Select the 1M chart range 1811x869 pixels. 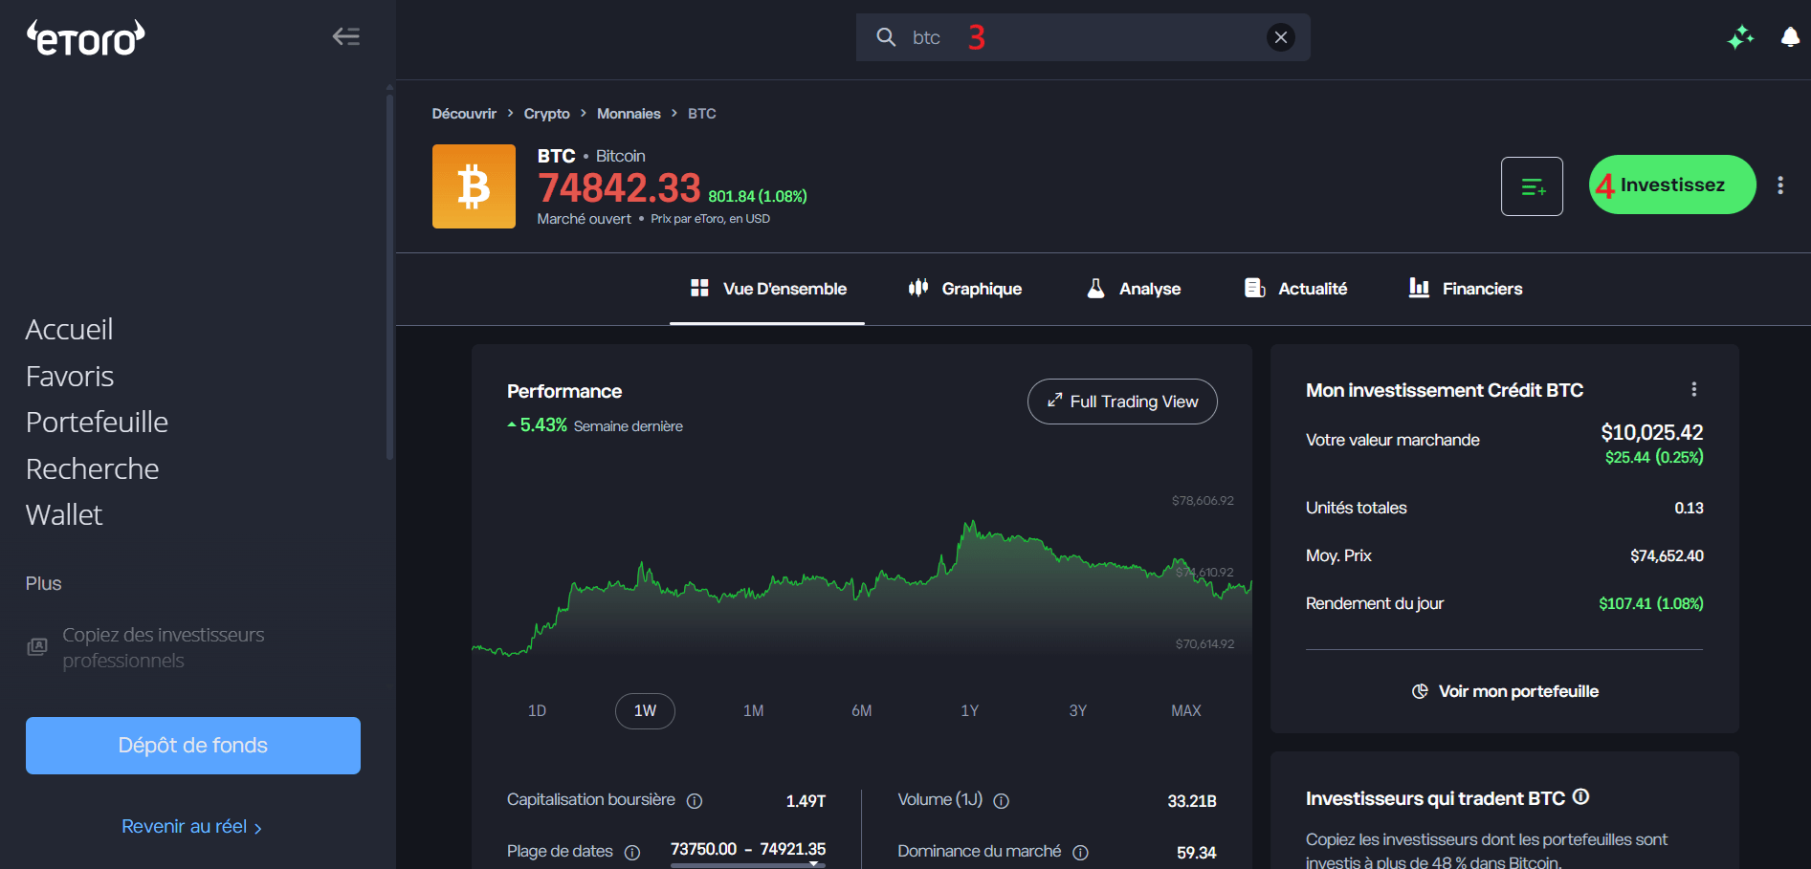pos(753,711)
